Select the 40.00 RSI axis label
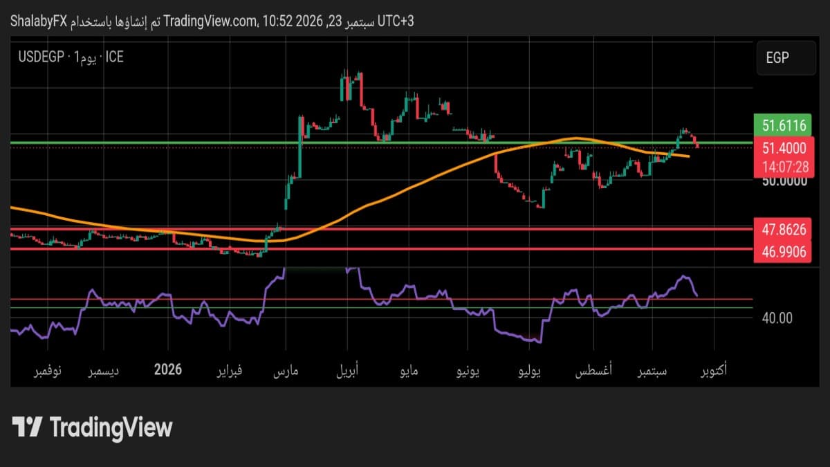The image size is (830, 467). [778, 318]
